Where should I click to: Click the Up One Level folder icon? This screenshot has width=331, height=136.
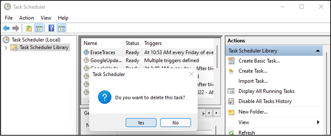point(29,28)
